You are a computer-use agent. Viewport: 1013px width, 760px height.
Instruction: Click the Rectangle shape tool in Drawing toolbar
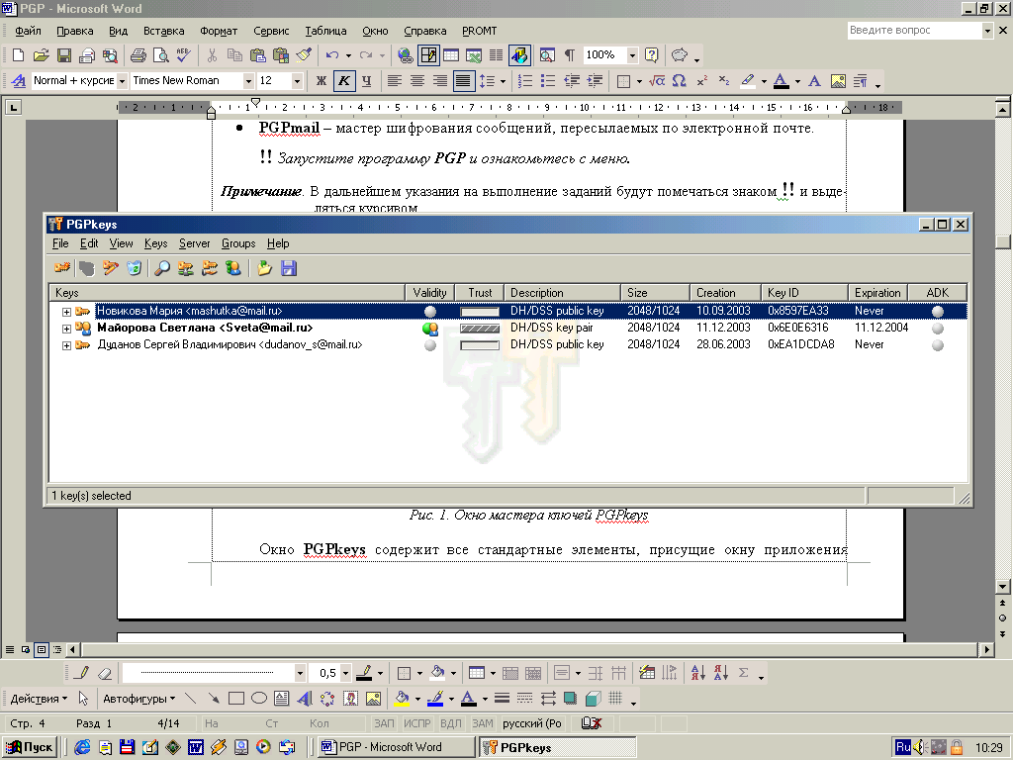(236, 699)
